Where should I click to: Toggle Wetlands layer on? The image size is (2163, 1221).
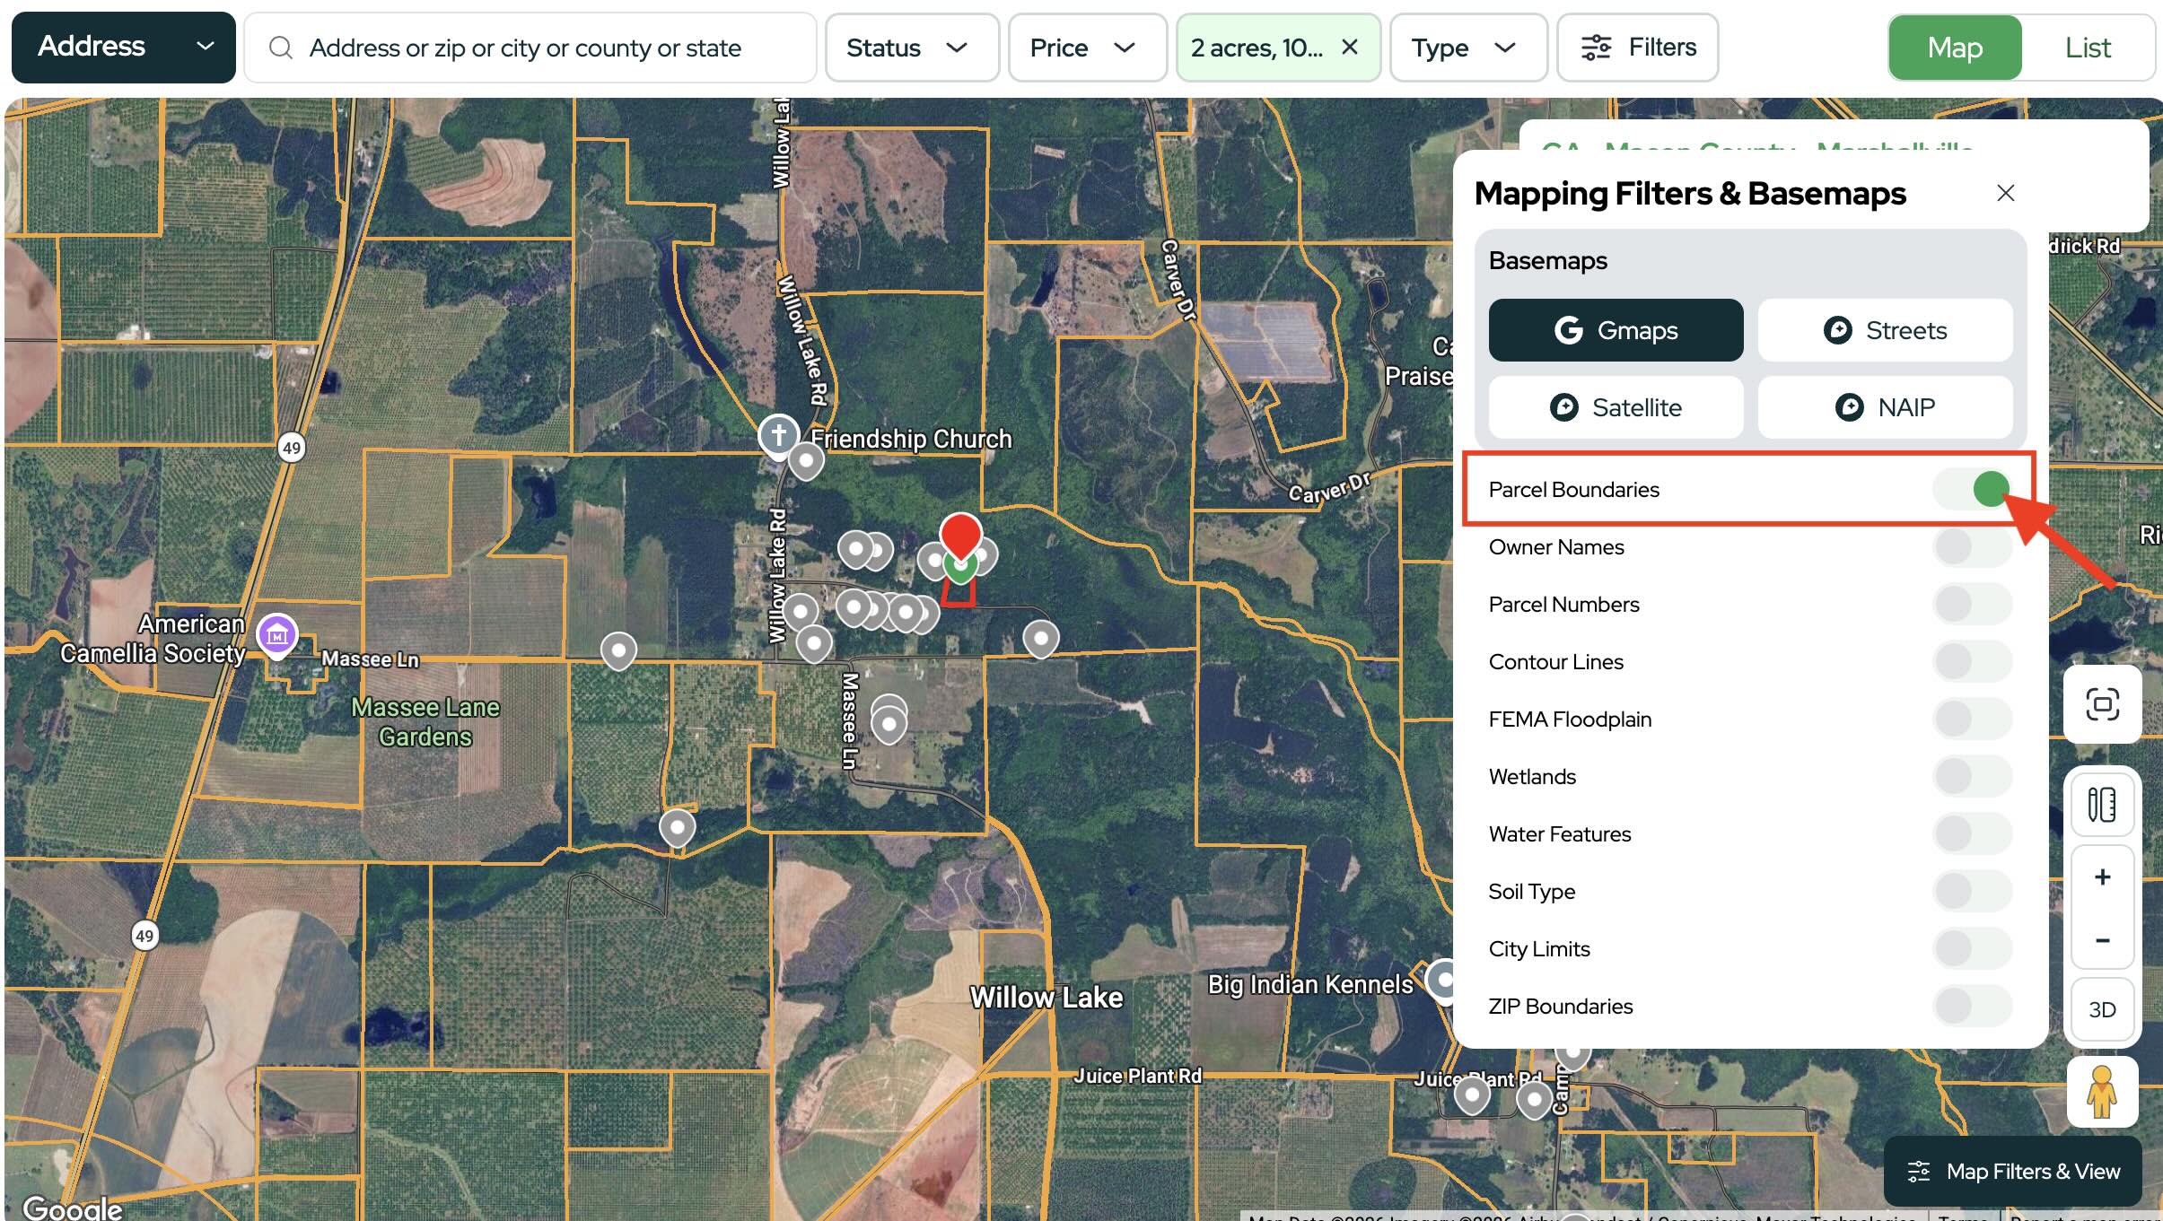tap(1973, 776)
